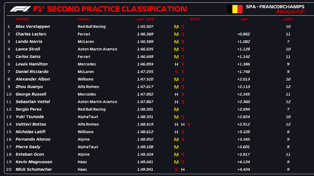
Task: Click the SPA-FRANCORCHAMPS title text
Action: [x=275, y=7]
